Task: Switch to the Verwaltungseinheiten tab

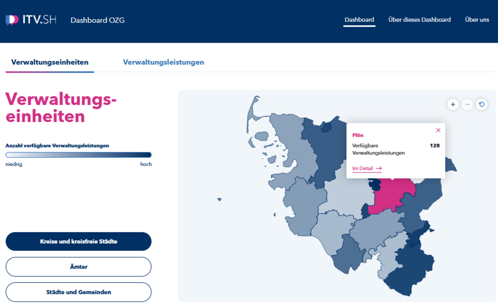Action: click(x=50, y=62)
